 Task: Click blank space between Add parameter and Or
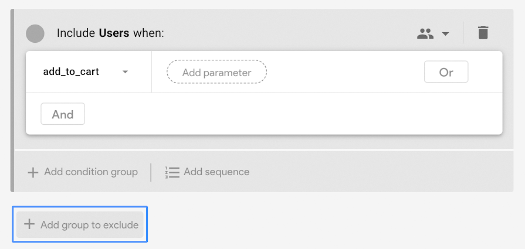[x=345, y=72]
